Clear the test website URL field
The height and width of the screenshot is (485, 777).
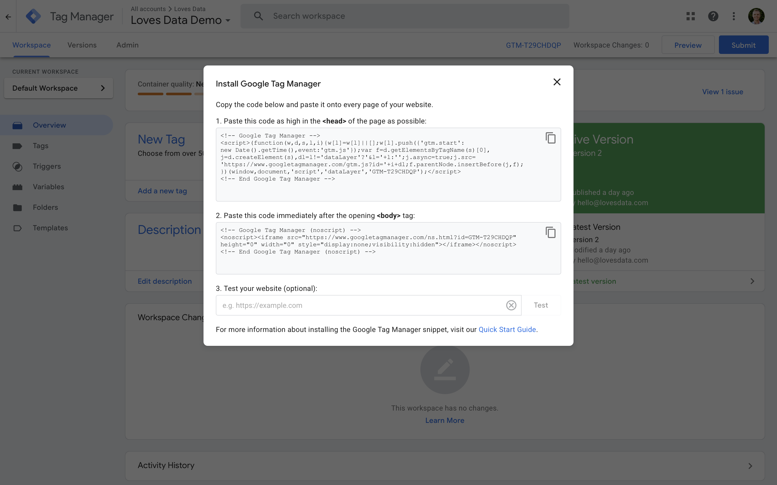point(511,305)
